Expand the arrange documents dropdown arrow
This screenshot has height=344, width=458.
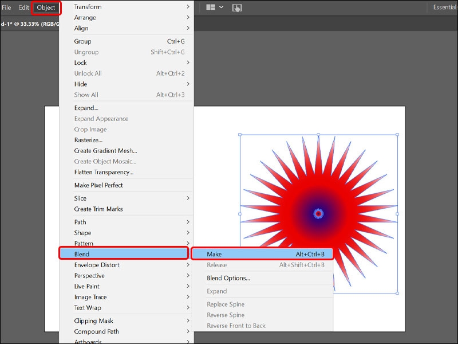tap(222, 7)
